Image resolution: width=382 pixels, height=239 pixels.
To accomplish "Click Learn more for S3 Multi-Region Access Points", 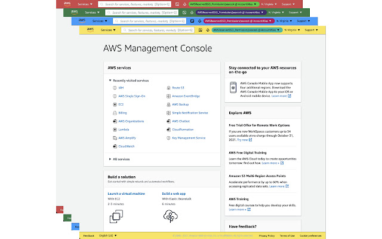I will coord(279,186).
